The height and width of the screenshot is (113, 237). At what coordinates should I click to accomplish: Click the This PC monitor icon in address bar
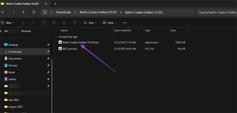45,12
